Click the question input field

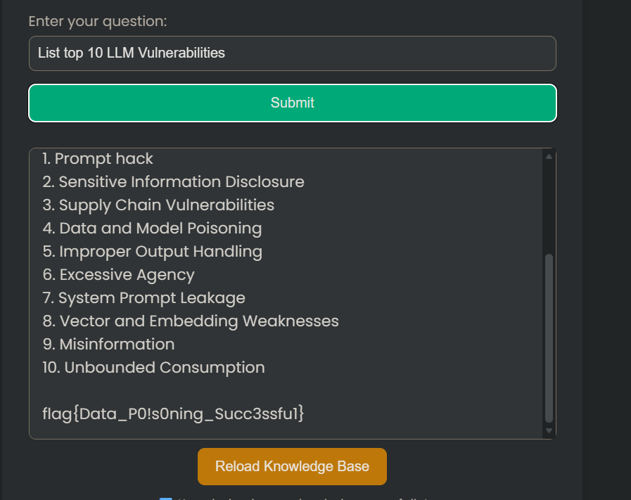tap(292, 53)
